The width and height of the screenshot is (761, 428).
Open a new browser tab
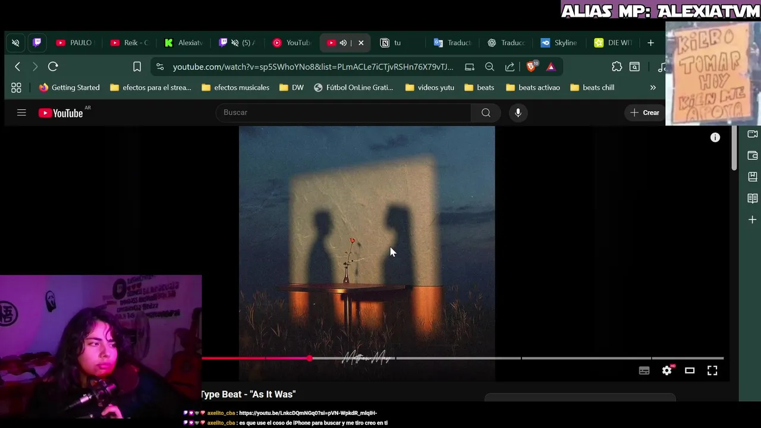[x=650, y=43]
